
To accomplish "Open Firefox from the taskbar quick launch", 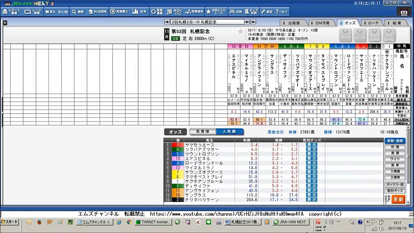I will (39, 222).
